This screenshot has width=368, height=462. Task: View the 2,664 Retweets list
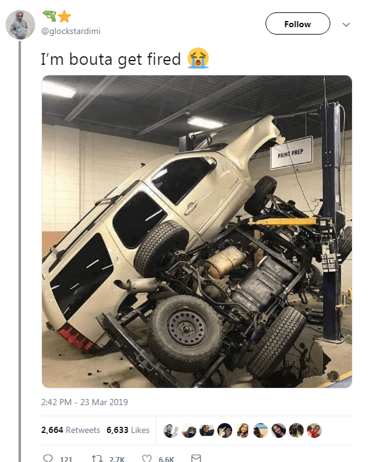[71, 430]
